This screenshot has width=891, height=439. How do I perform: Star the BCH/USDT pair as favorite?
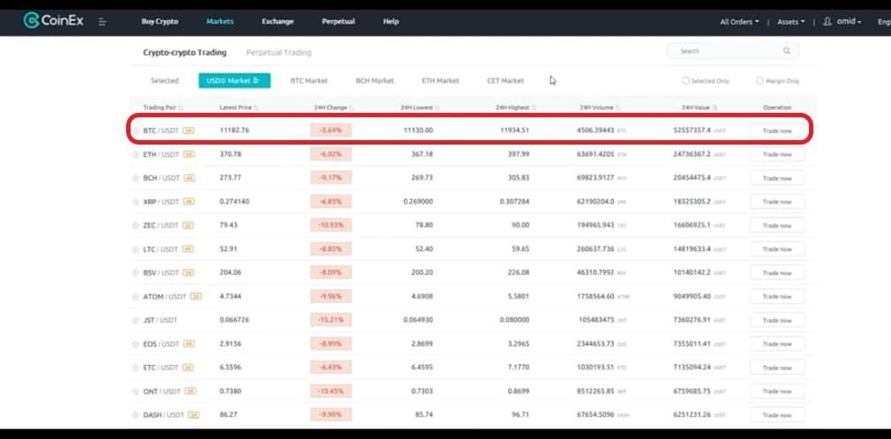135,178
